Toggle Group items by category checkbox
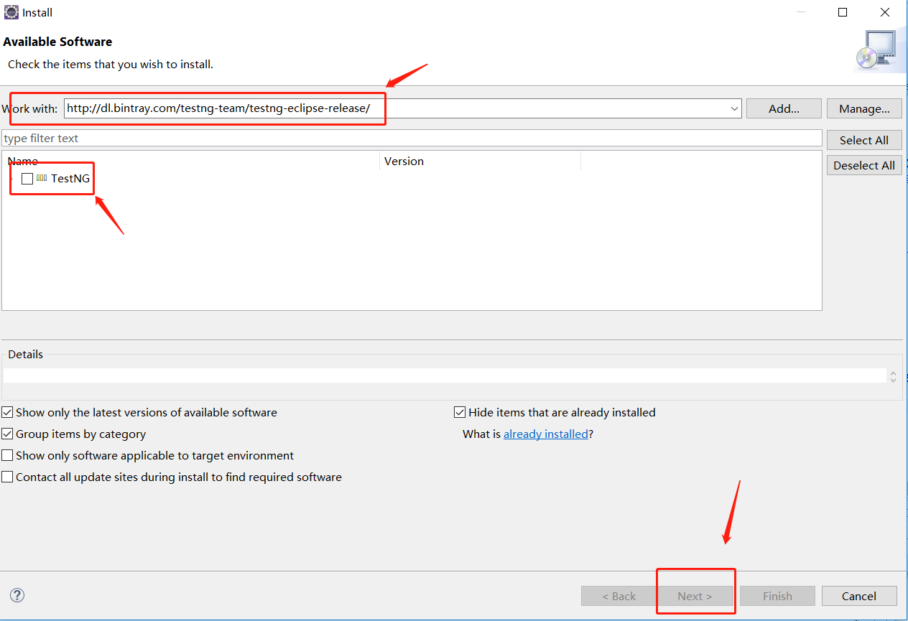The image size is (908, 621). pyautogui.click(x=7, y=434)
